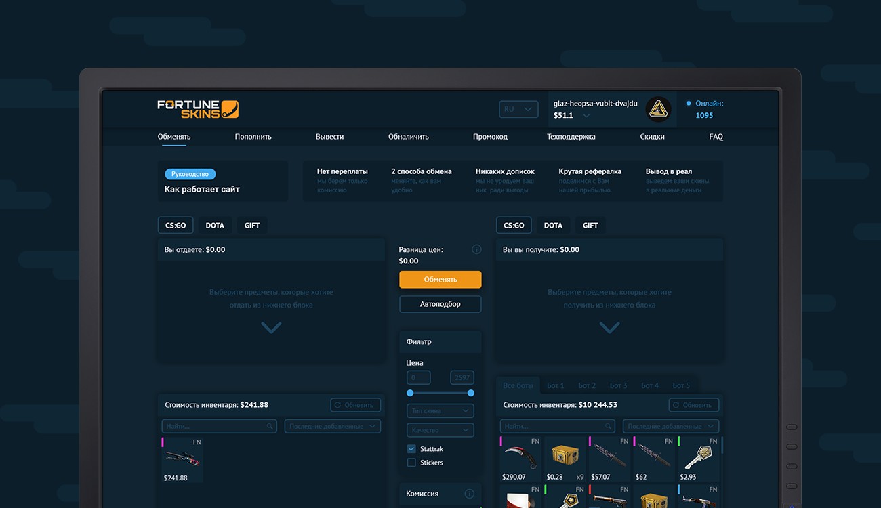Switch to the Бот 2 tab
881x508 pixels.
587,385
